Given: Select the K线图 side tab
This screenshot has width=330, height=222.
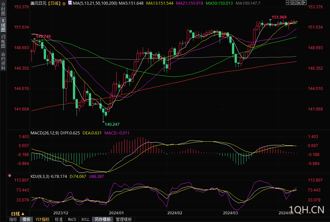Looking at the screenshot, I should (x=3, y=25).
